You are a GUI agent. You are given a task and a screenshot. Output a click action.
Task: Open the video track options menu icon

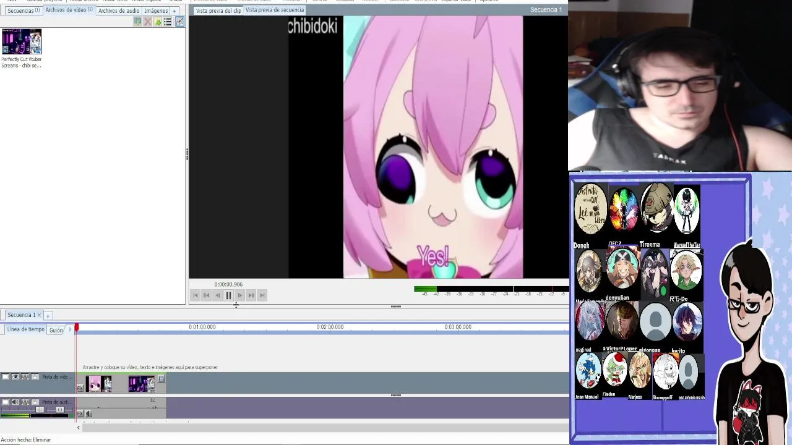(x=161, y=379)
